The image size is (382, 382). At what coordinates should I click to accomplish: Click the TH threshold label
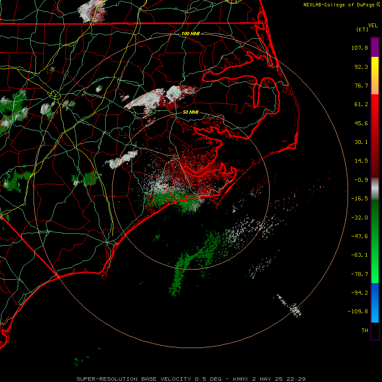pyautogui.click(x=365, y=331)
